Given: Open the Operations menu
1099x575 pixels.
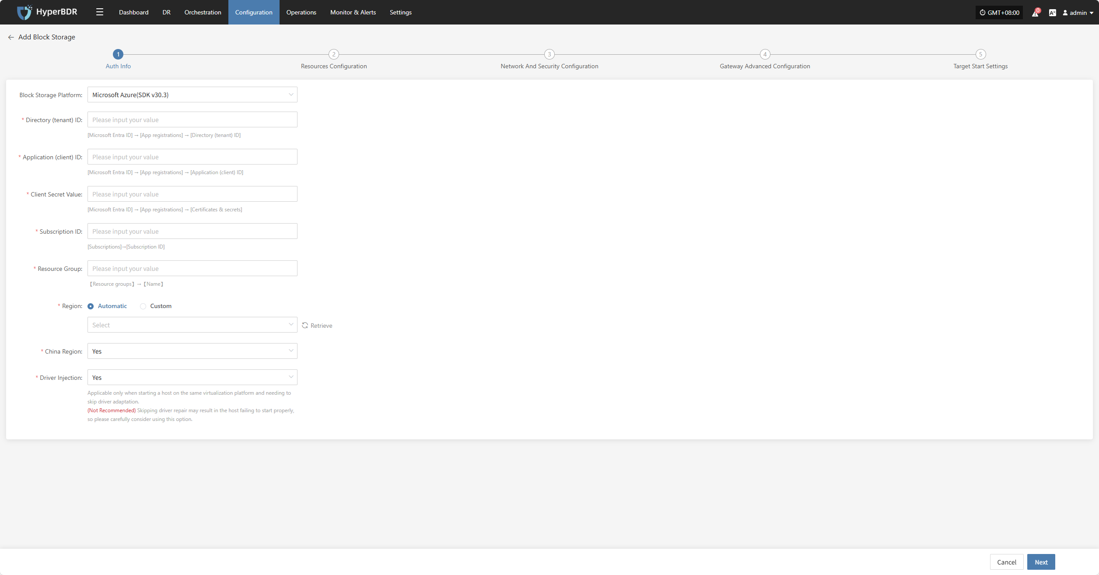Looking at the screenshot, I should (301, 12).
